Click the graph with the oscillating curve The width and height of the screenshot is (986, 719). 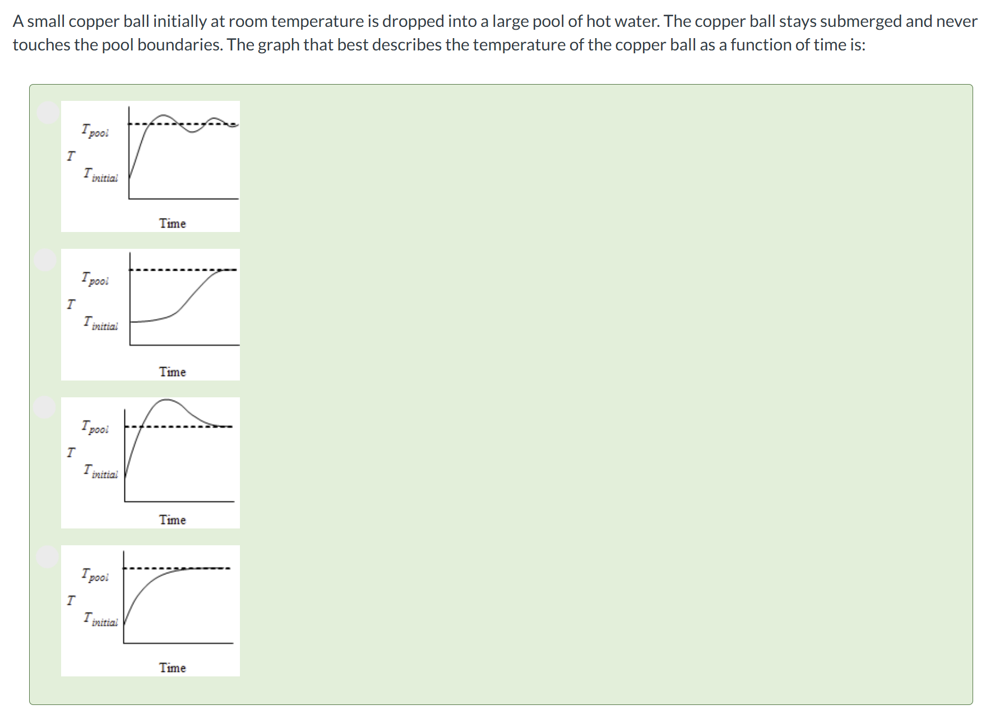coord(150,166)
